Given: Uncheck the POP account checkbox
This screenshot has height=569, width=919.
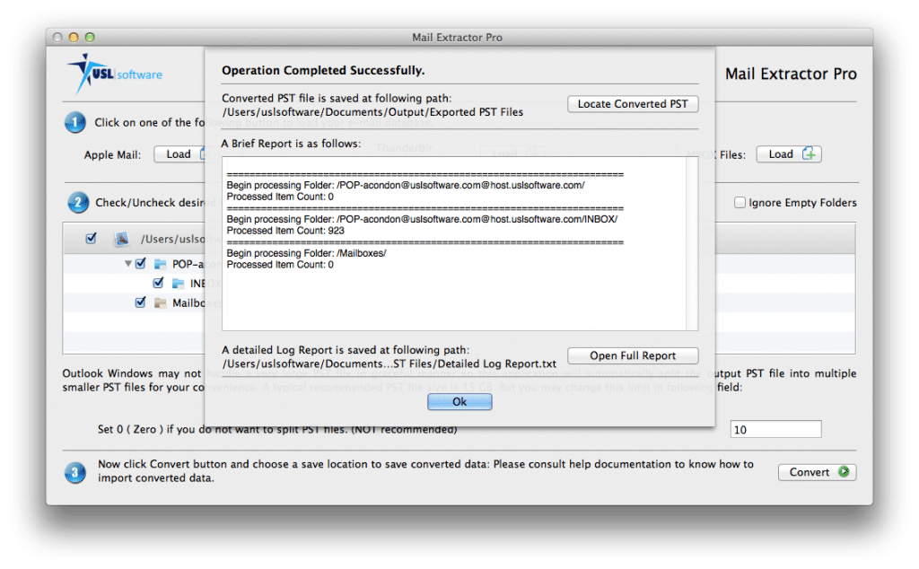Looking at the screenshot, I should click(x=140, y=265).
